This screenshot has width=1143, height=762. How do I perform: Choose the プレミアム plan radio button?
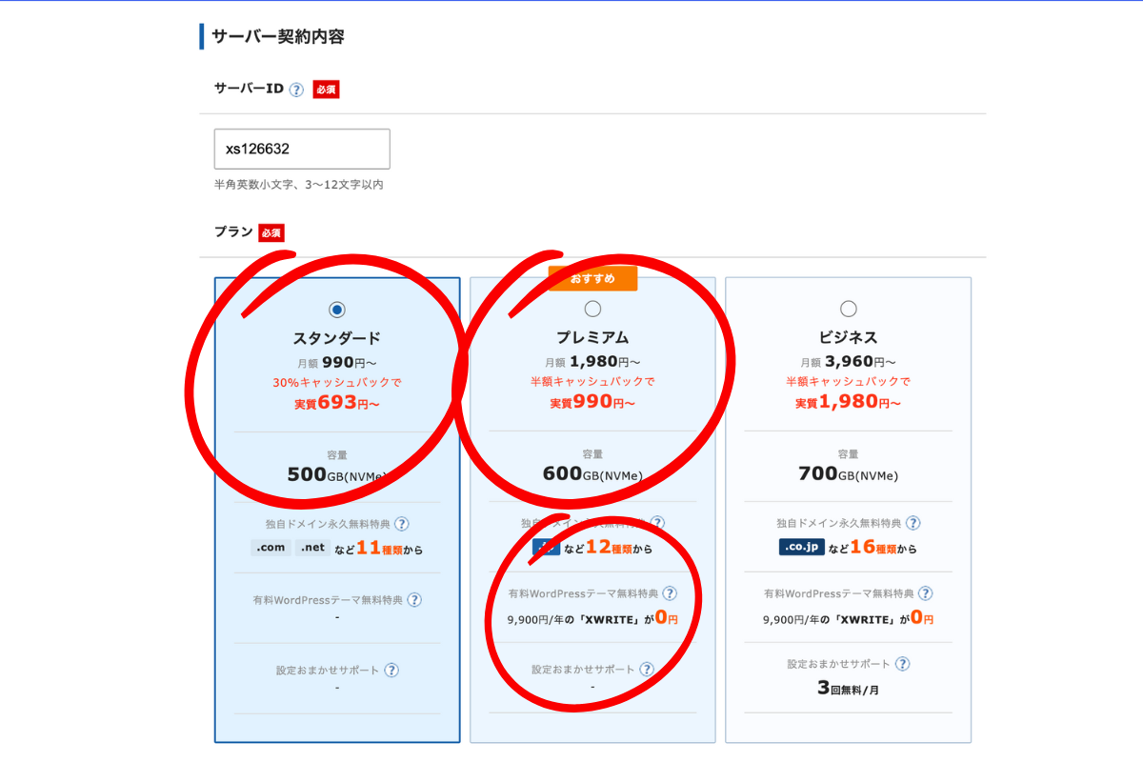click(x=592, y=309)
